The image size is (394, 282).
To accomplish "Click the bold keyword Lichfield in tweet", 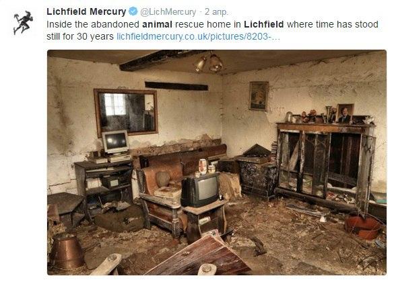I will 264,24.
